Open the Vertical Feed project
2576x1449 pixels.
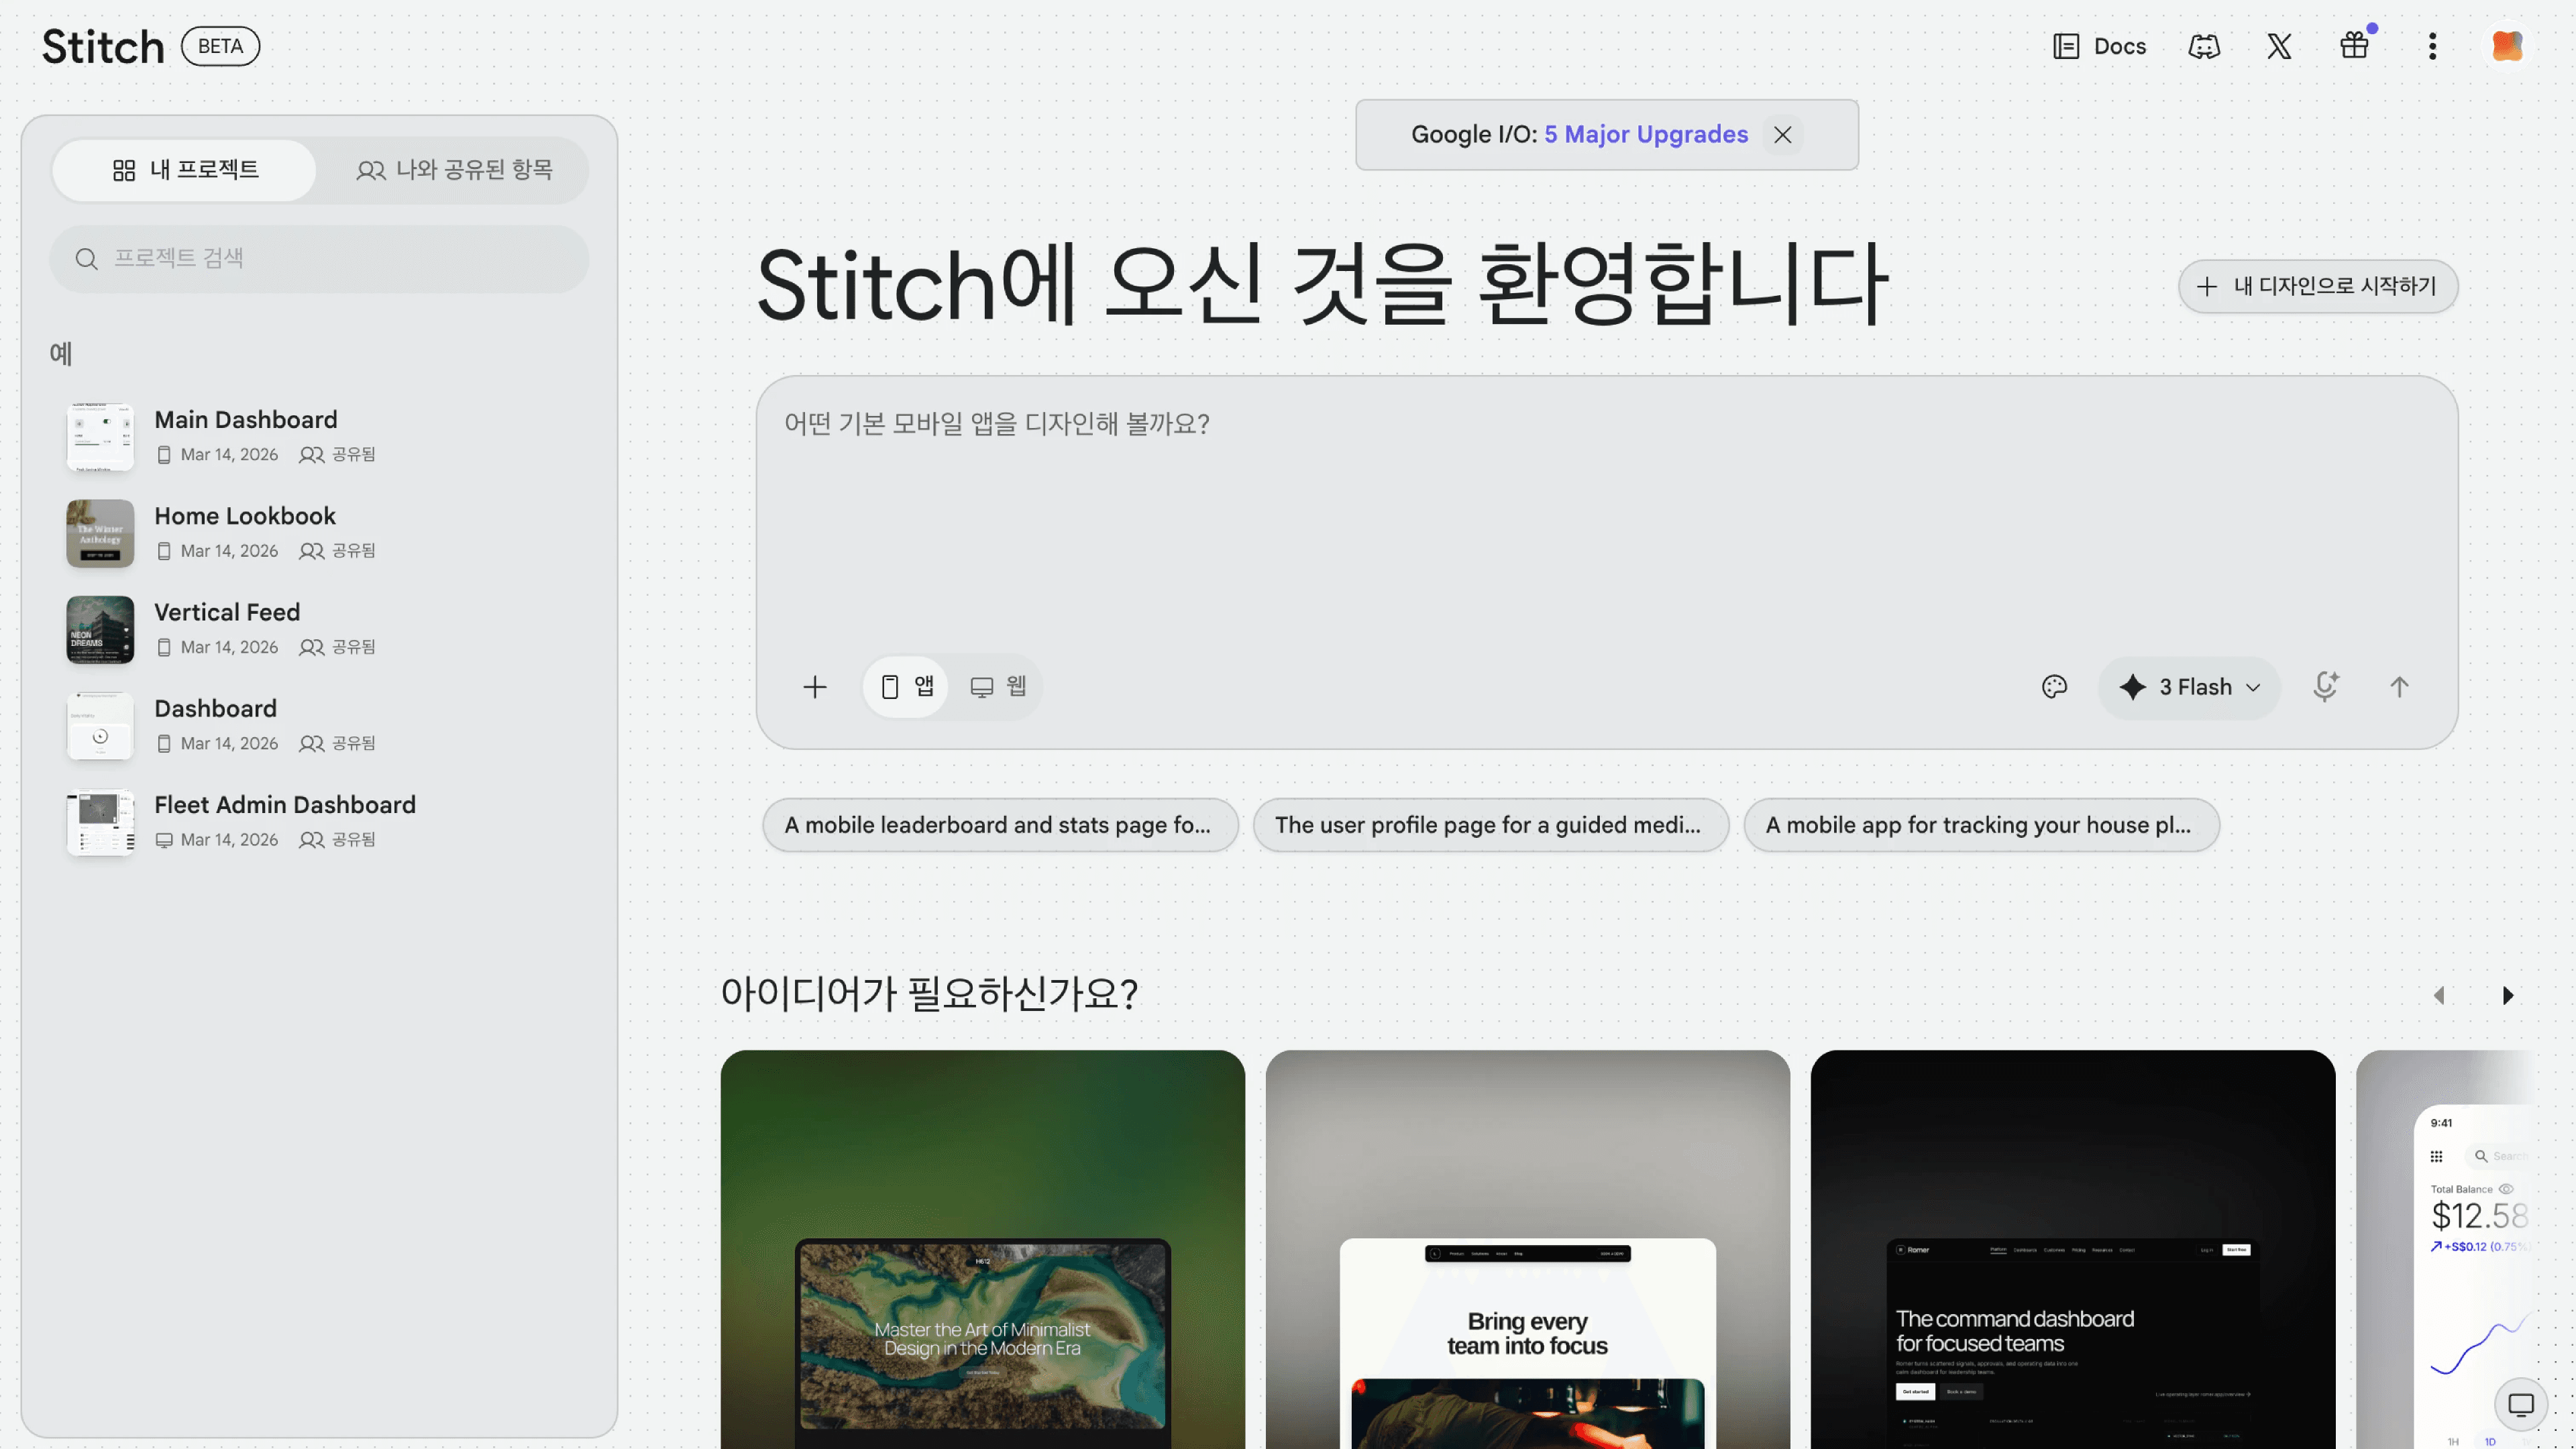coord(319,629)
